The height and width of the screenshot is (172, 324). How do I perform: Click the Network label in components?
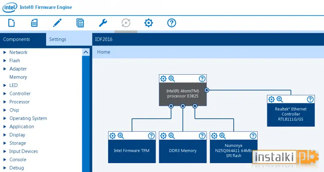click(x=18, y=52)
